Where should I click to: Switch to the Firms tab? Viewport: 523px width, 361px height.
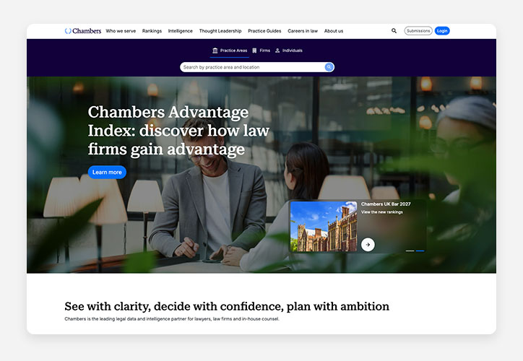[261, 51]
